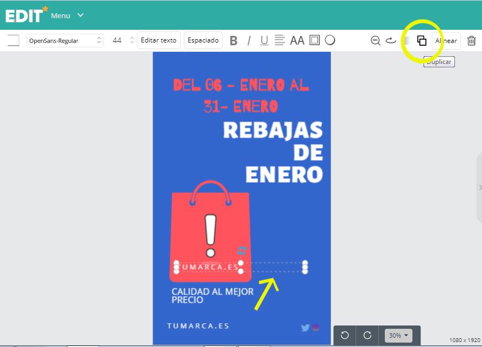
Task: Open the Menu item next to EDIT logo
Action: (61, 15)
